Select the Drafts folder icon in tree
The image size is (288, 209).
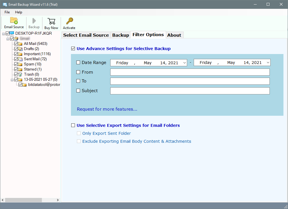(21, 49)
